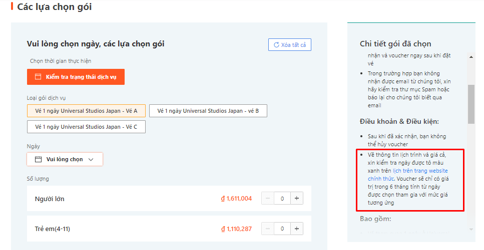This screenshot has width=484, height=250.
Task: Select package Vé 1 ngày Universal Studios - Vé C
Action: 86,127
